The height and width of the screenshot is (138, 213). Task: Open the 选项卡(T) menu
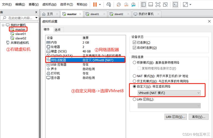[x=67, y=4]
